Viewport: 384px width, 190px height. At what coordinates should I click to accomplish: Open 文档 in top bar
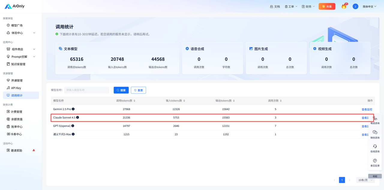click(275, 6)
